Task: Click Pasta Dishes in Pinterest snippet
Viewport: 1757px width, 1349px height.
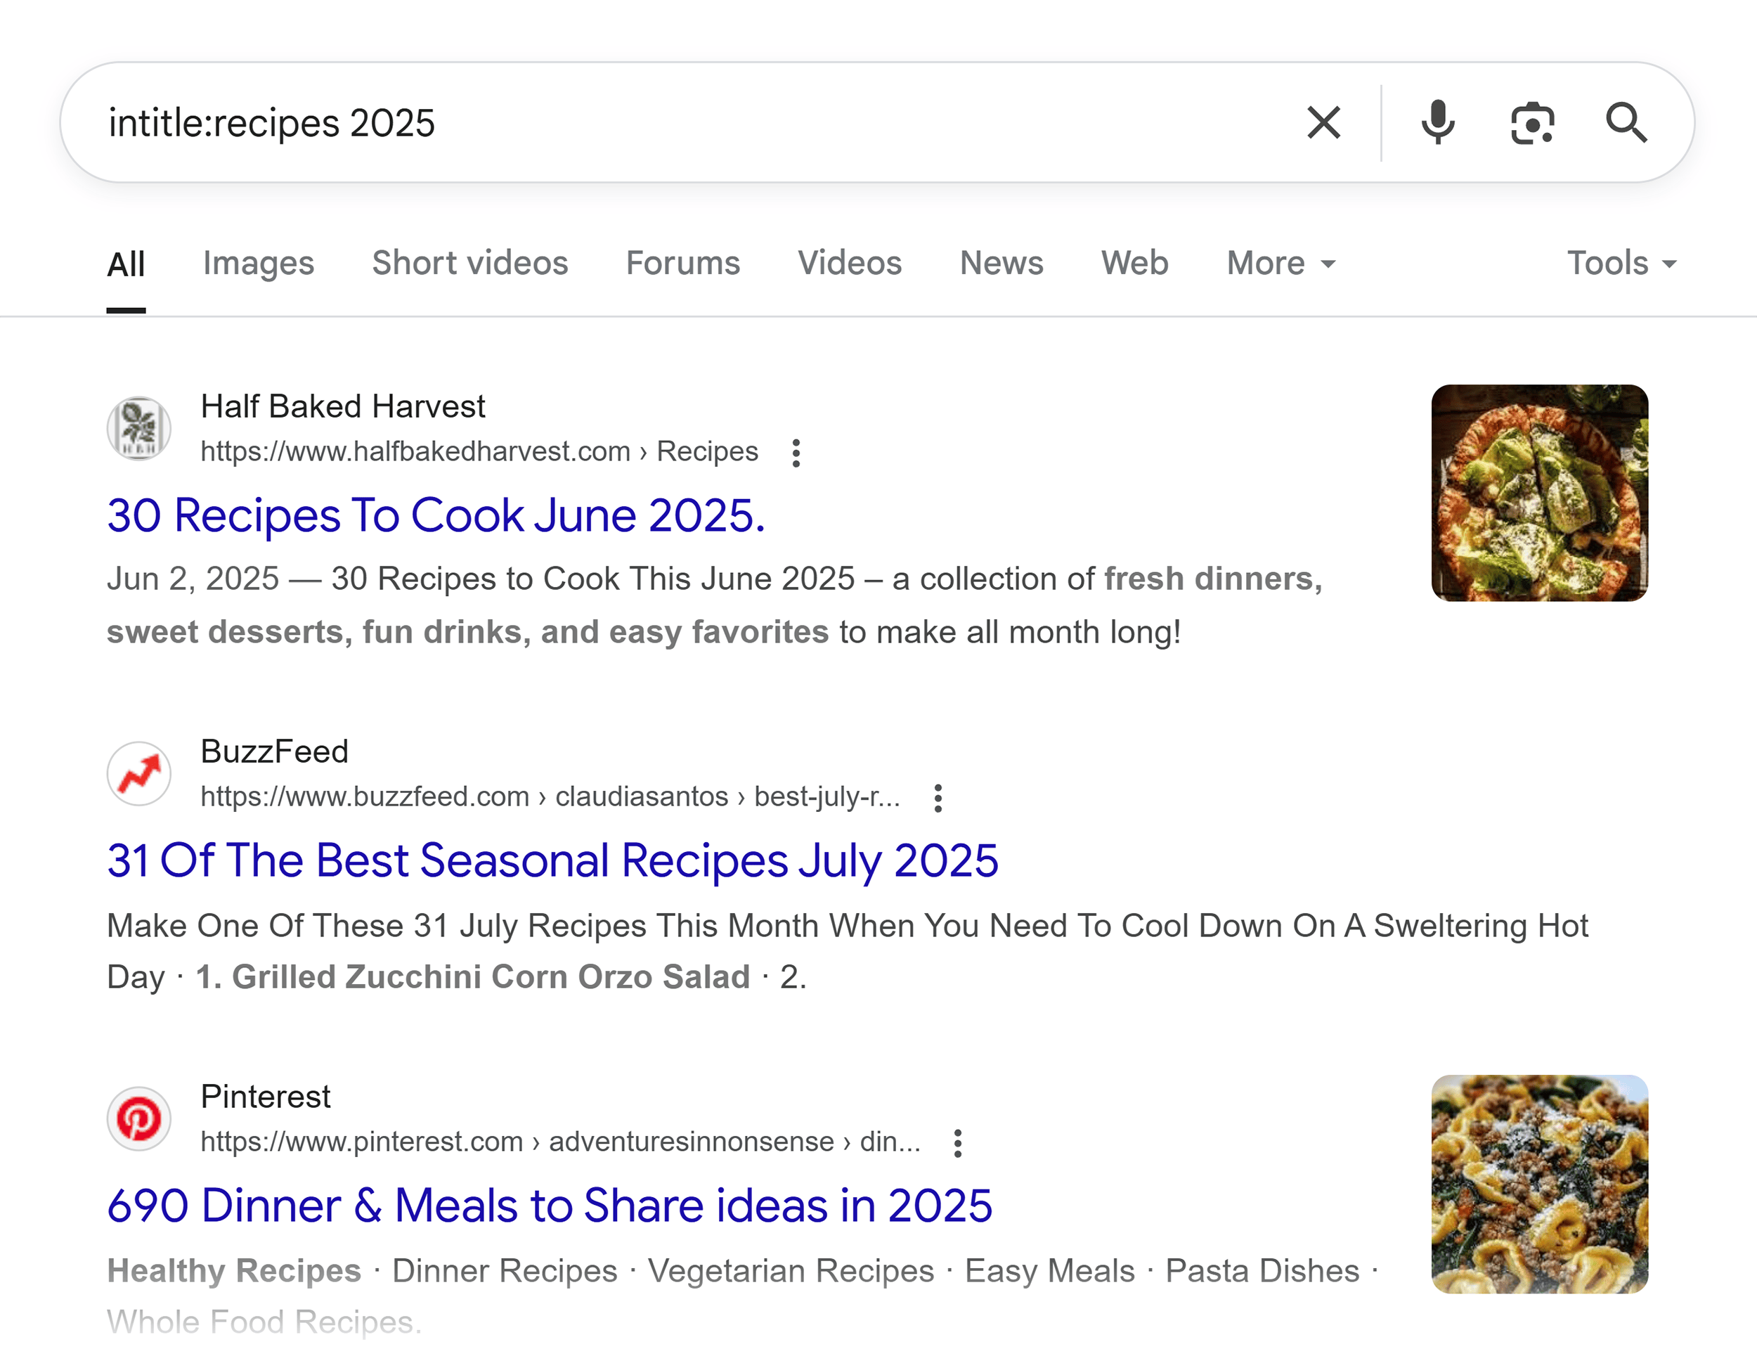Action: pos(1262,1271)
